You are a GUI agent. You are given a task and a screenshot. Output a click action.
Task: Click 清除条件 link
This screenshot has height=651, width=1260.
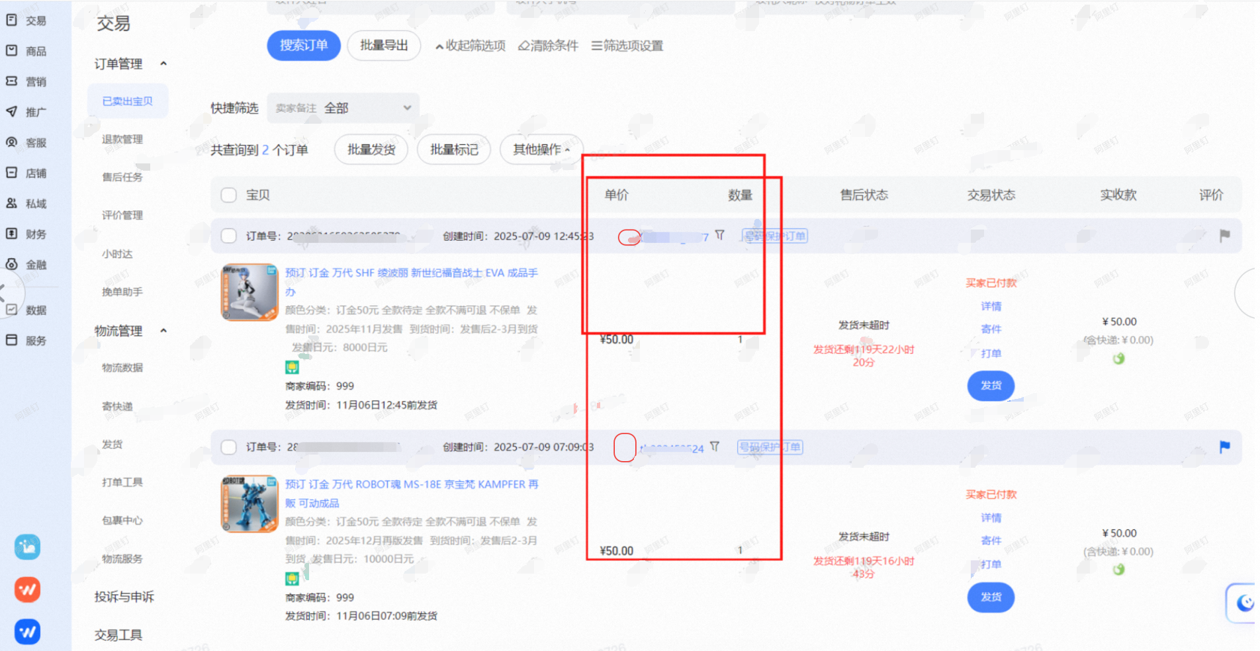tap(548, 46)
